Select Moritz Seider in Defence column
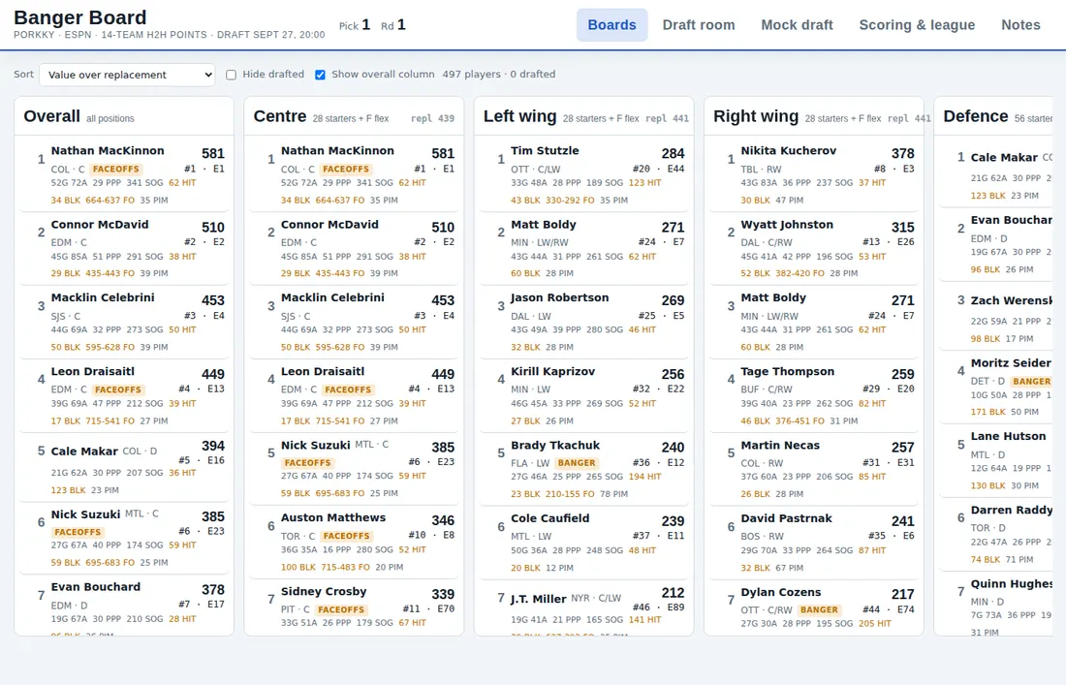Image resolution: width=1066 pixels, height=685 pixels. pyautogui.click(x=996, y=388)
